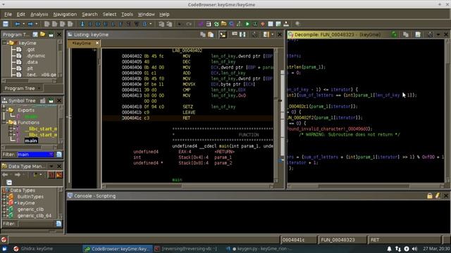Screen dimensions: 451x253
Task: Click the green Run script play icon
Action: (x=247, y=24)
